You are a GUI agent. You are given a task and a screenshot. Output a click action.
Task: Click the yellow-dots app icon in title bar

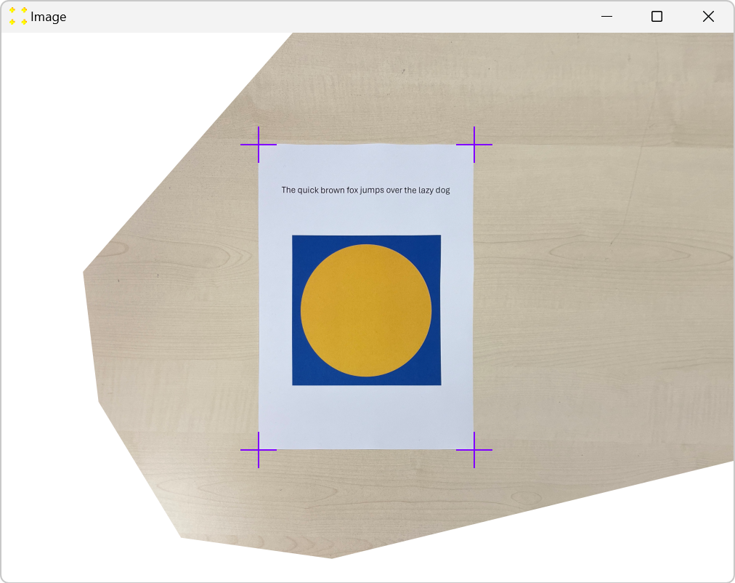click(x=18, y=16)
